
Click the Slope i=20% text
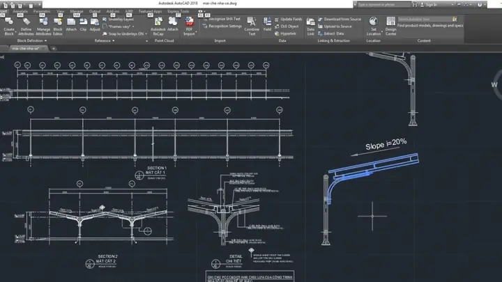click(x=386, y=144)
